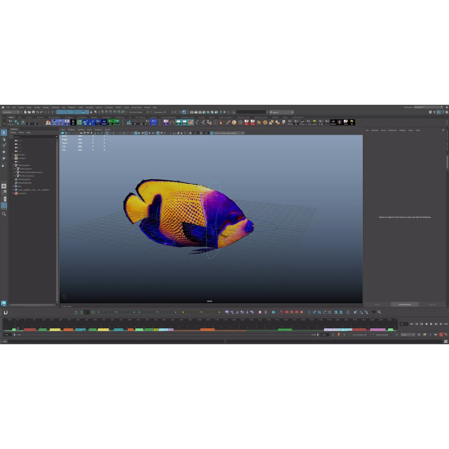The width and height of the screenshot is (449, 449).
Task: Expand the Sets node in Outliner
Action: click(13, 186)
